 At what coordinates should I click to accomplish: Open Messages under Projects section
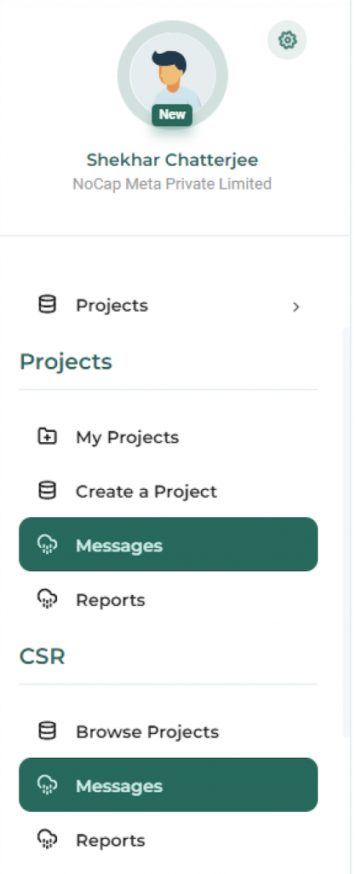pyautogui.click(x=168, y=545)
